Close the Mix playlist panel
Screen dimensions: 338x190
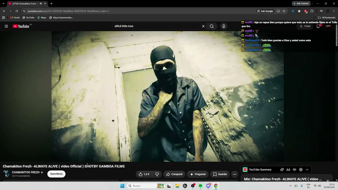click(328, 180)
